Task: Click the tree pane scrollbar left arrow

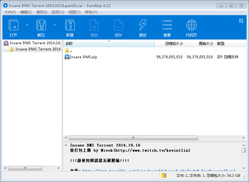Action: pyautogui.click(x=5, y=168)
